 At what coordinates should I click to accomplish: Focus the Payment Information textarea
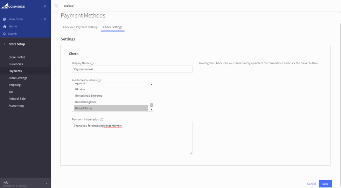click(132, 138)
